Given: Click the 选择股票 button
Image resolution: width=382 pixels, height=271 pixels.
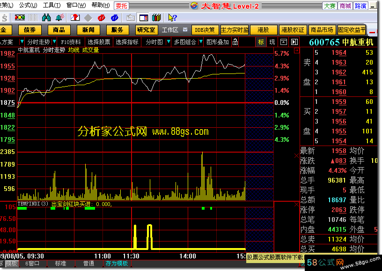Looking at the screenshot, I should [x=99, y=42].
